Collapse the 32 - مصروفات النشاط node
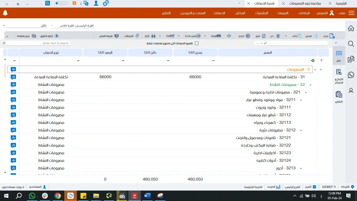The height and width of the screenshot is (201, 357). (x=310, y=85)
